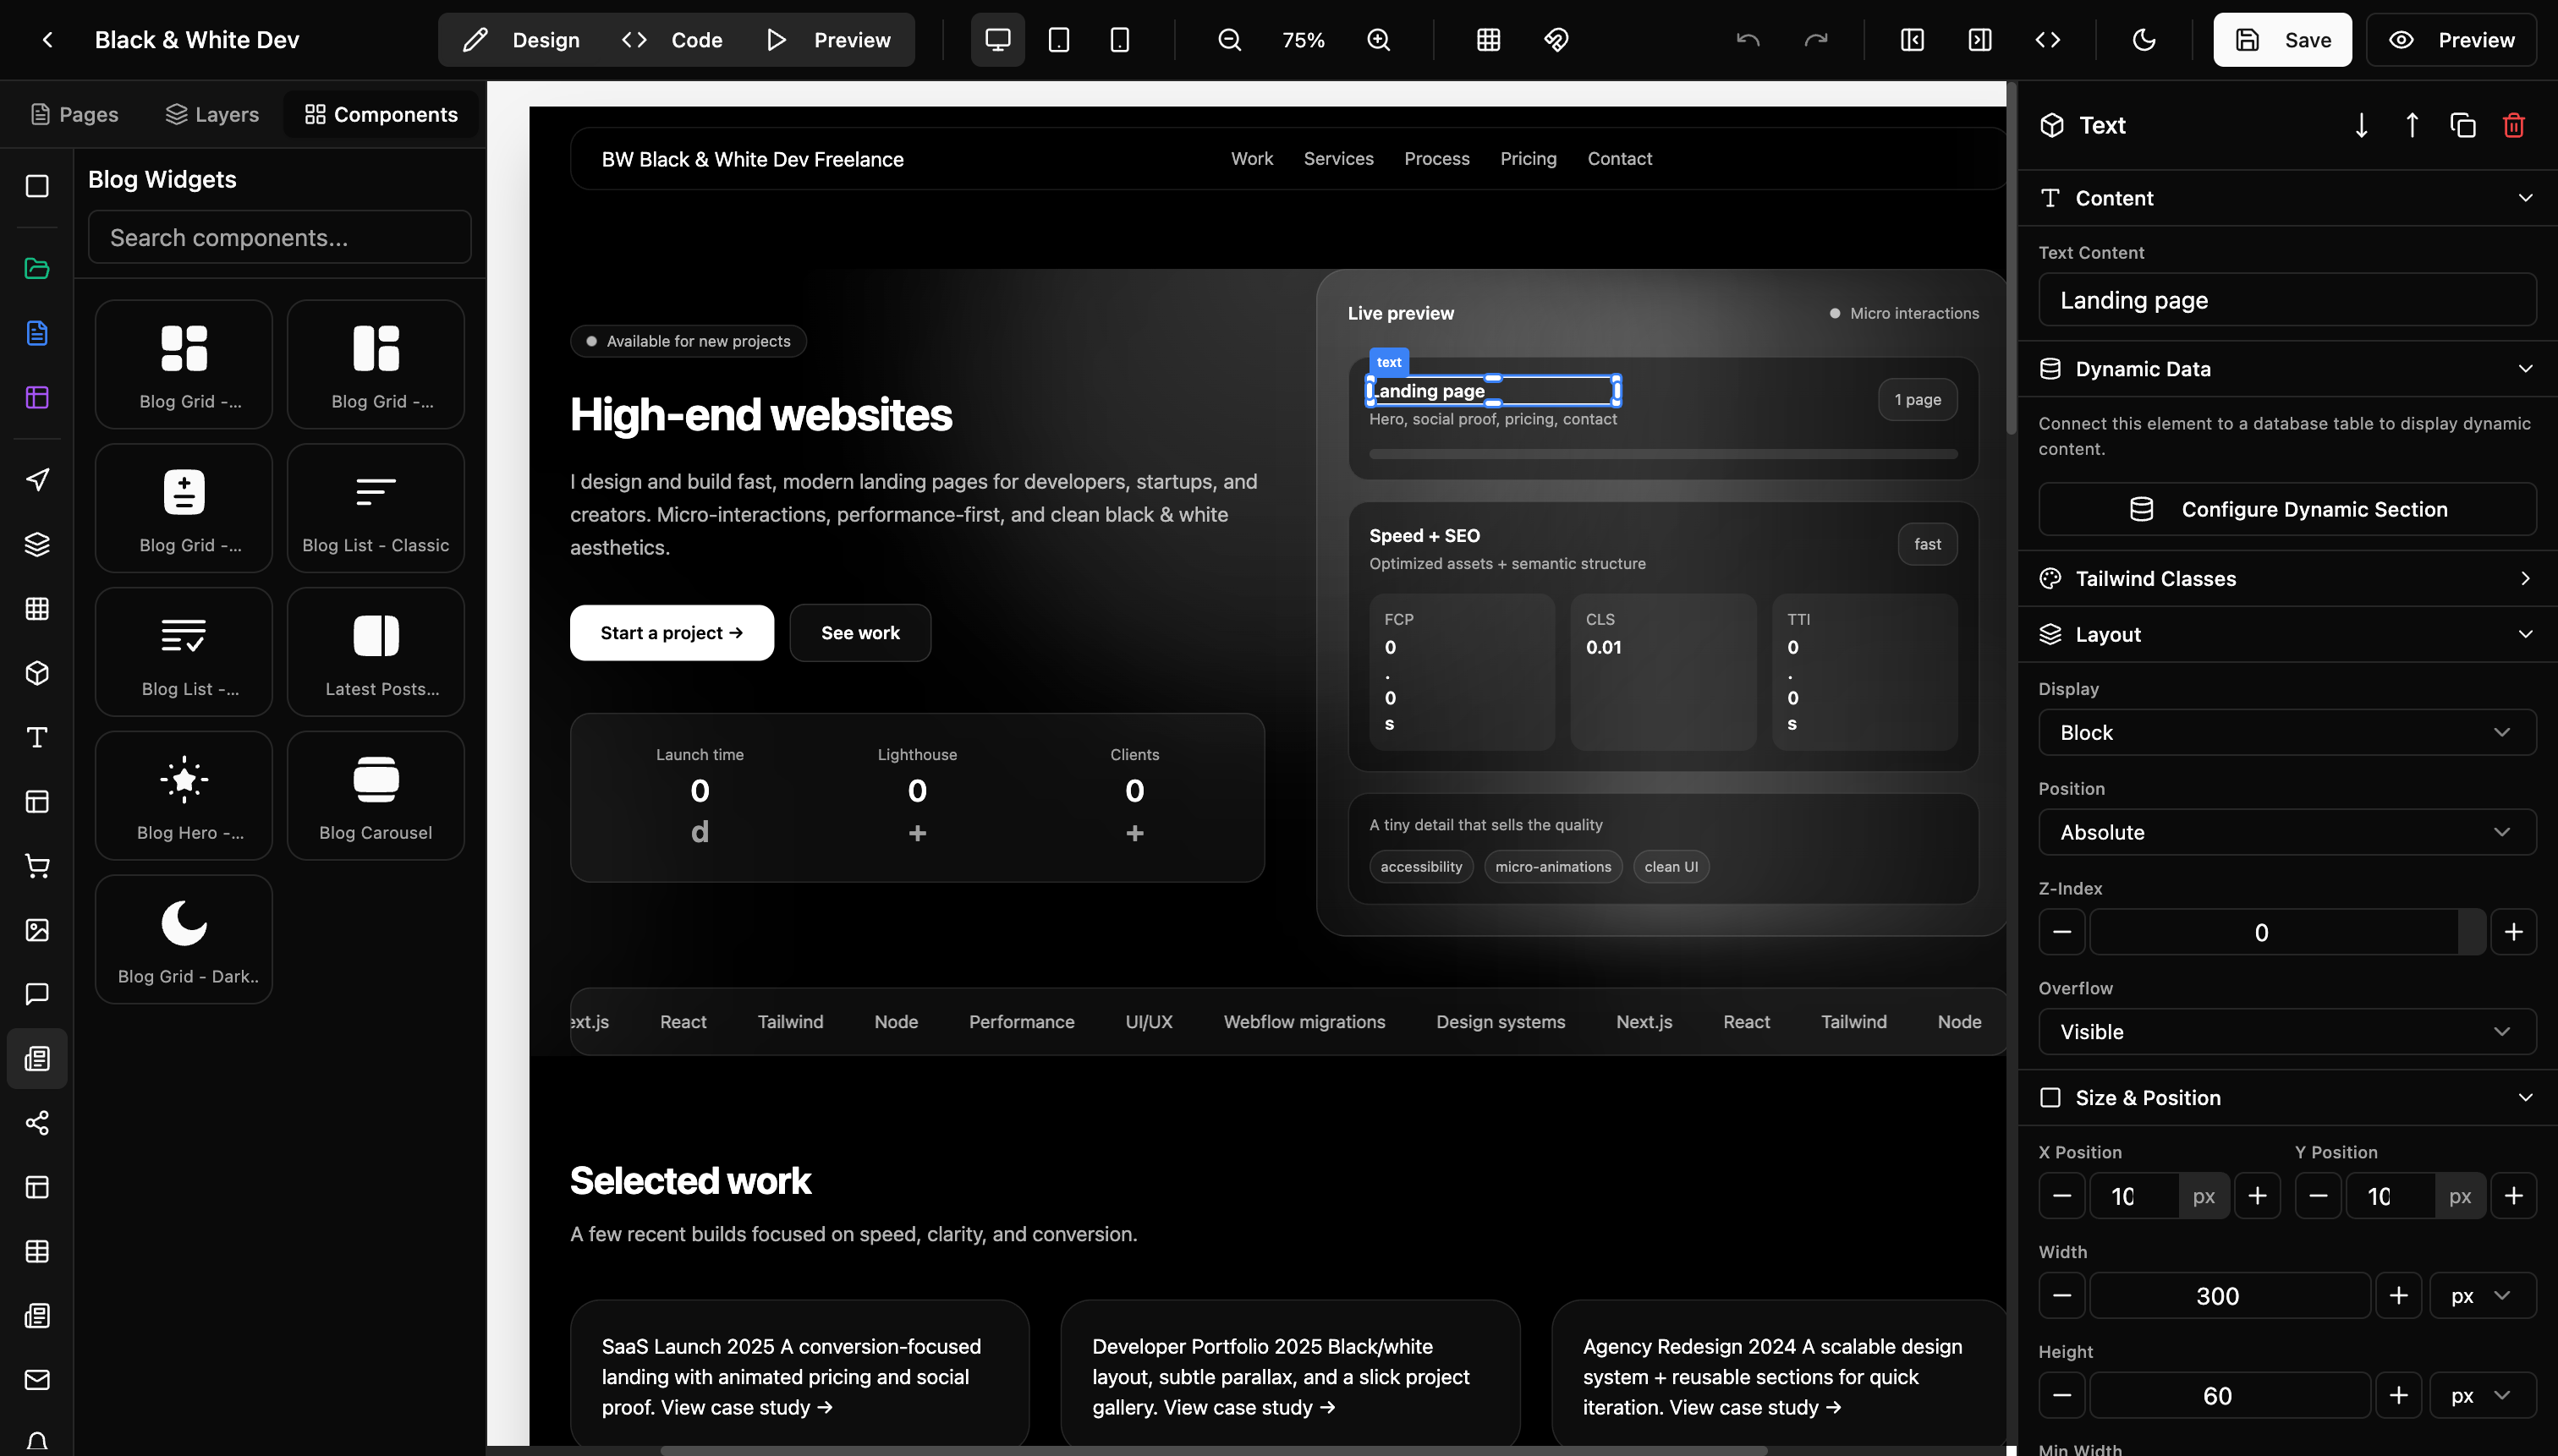This screenshot has width=2558, height=1456.
Task: Click the snapping magnet icon
Action: 1556,40
